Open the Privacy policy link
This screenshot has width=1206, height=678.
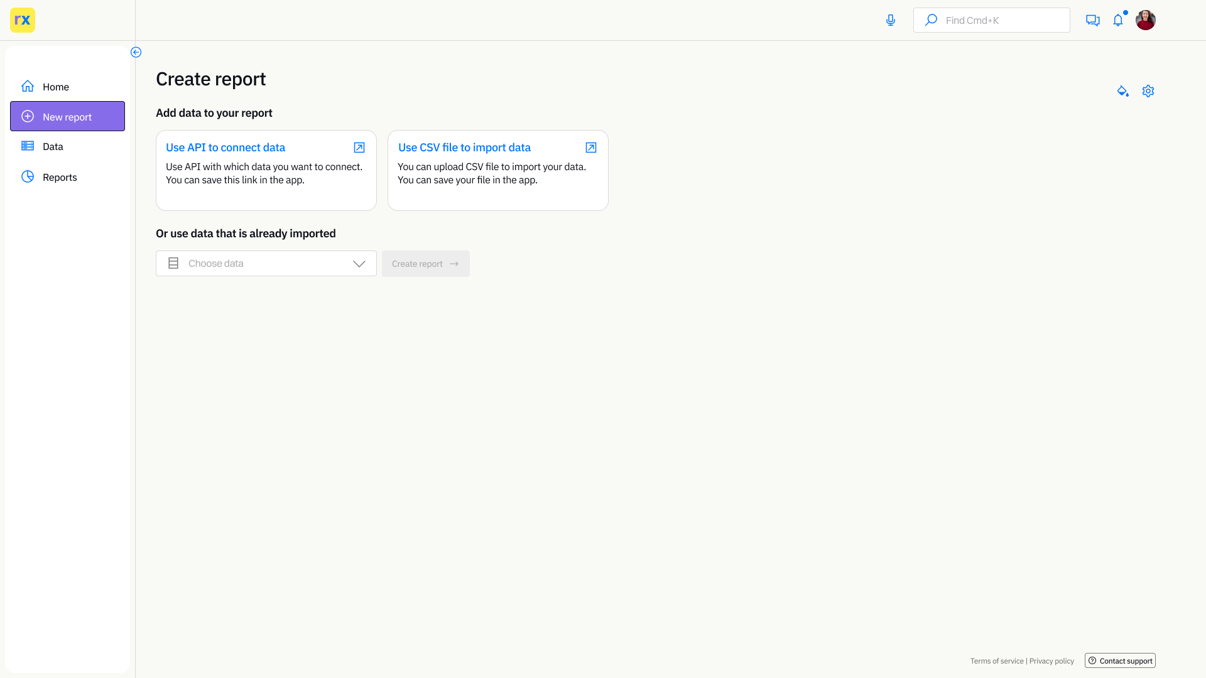click(1051, 661)
